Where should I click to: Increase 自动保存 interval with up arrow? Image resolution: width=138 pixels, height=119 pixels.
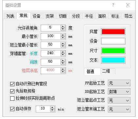click(x=52, y=108)
